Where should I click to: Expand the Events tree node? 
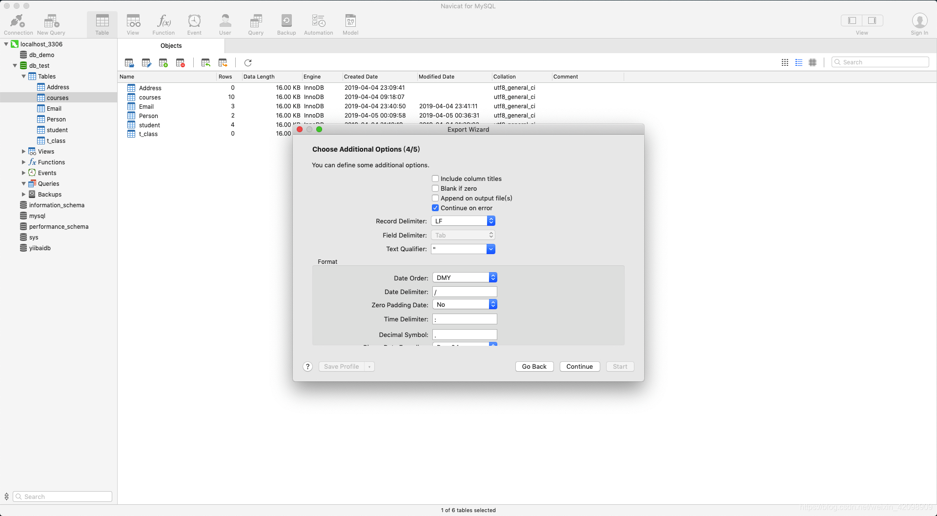tap(23, 173)
